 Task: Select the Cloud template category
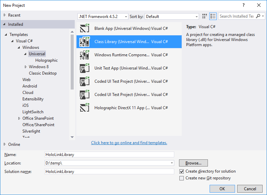point(28,93)
